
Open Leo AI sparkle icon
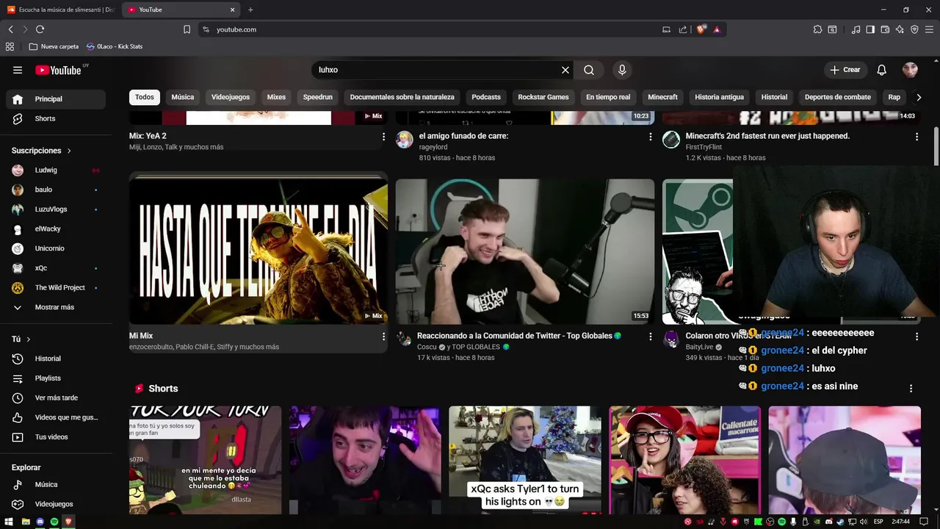pyautogui.click(x=900, y=29)
